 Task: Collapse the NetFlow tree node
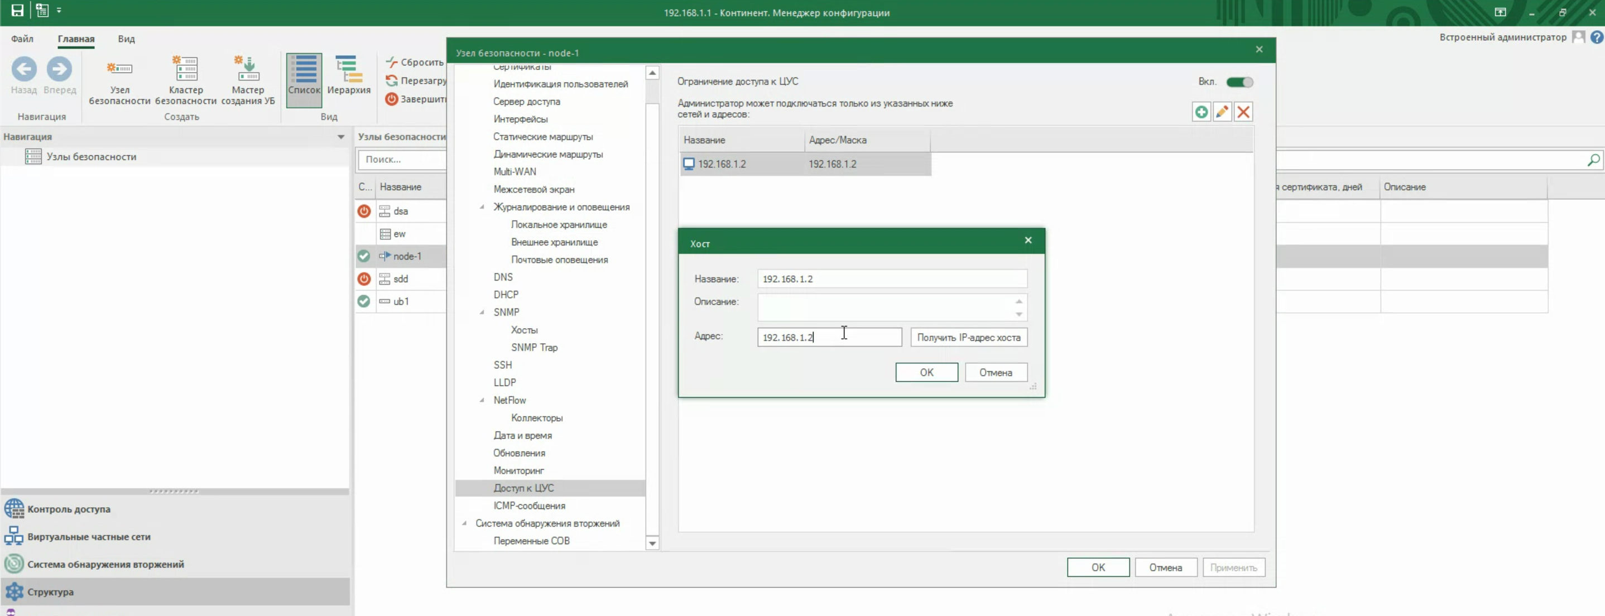pyautogui.click(x=482, y=400)
